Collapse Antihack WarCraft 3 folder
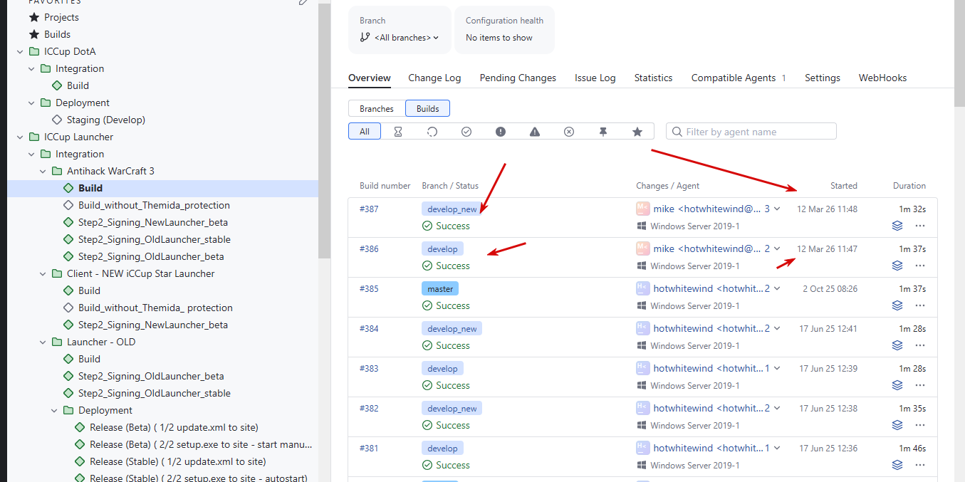The image size is (965, 482). point(43,171)
